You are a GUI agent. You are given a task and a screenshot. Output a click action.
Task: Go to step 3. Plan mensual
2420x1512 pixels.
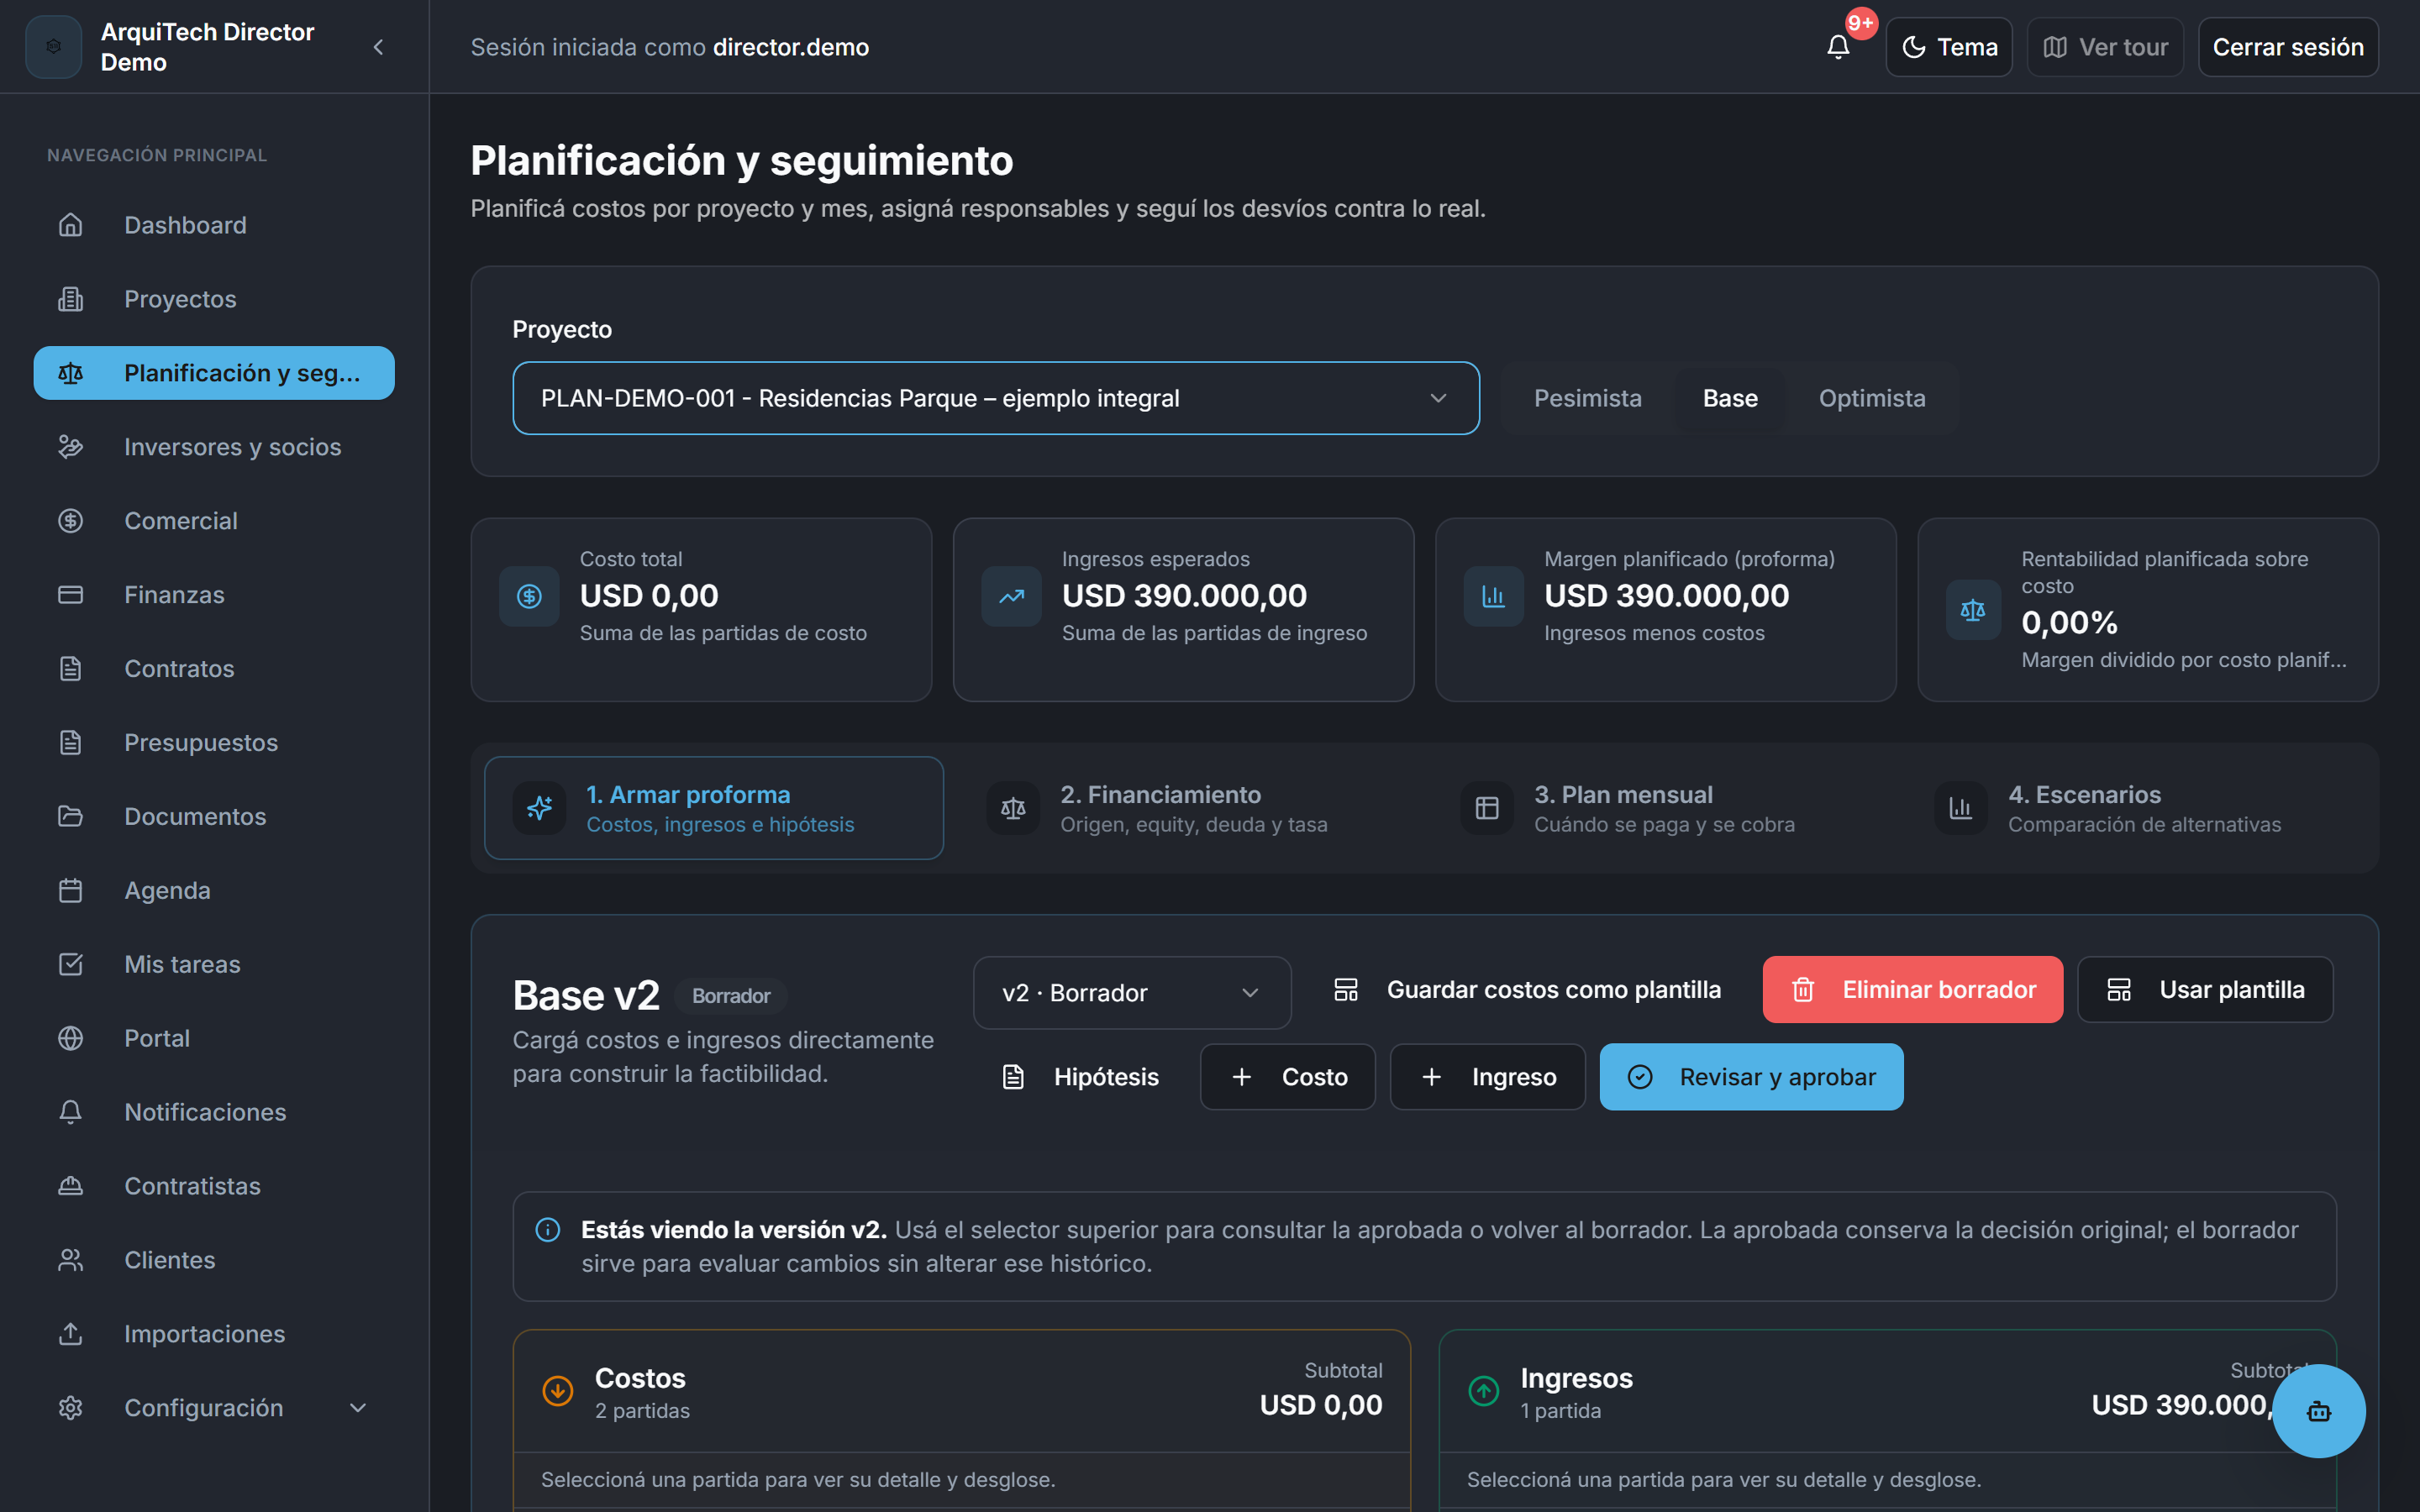click(x=1662, y=808)
